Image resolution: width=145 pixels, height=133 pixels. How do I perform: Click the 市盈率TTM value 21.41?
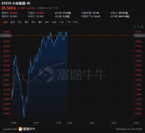pyautogui.click(x=97, y=16)
